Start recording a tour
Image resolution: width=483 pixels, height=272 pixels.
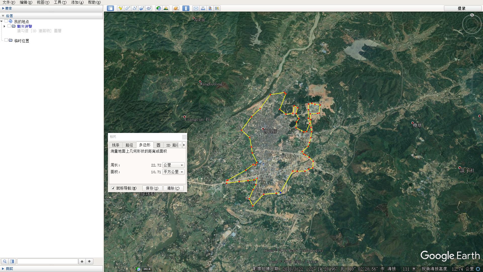point(149,8)
